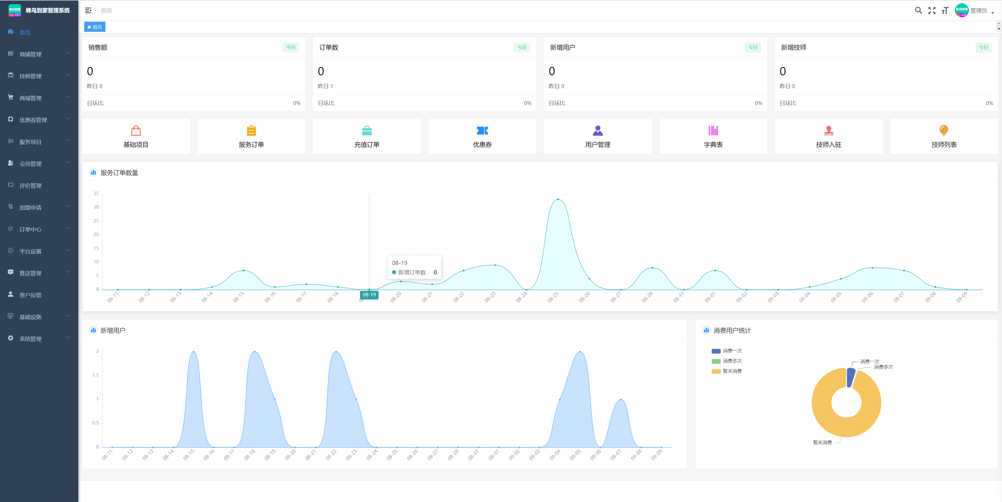Viewport: 1002px width, 502px height.
Task: Open the 基础项目 shopping bag shortcut
Action: 136,131
